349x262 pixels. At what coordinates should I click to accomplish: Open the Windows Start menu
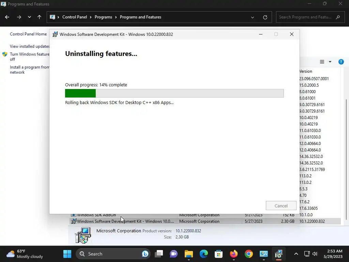pos(67,254)
